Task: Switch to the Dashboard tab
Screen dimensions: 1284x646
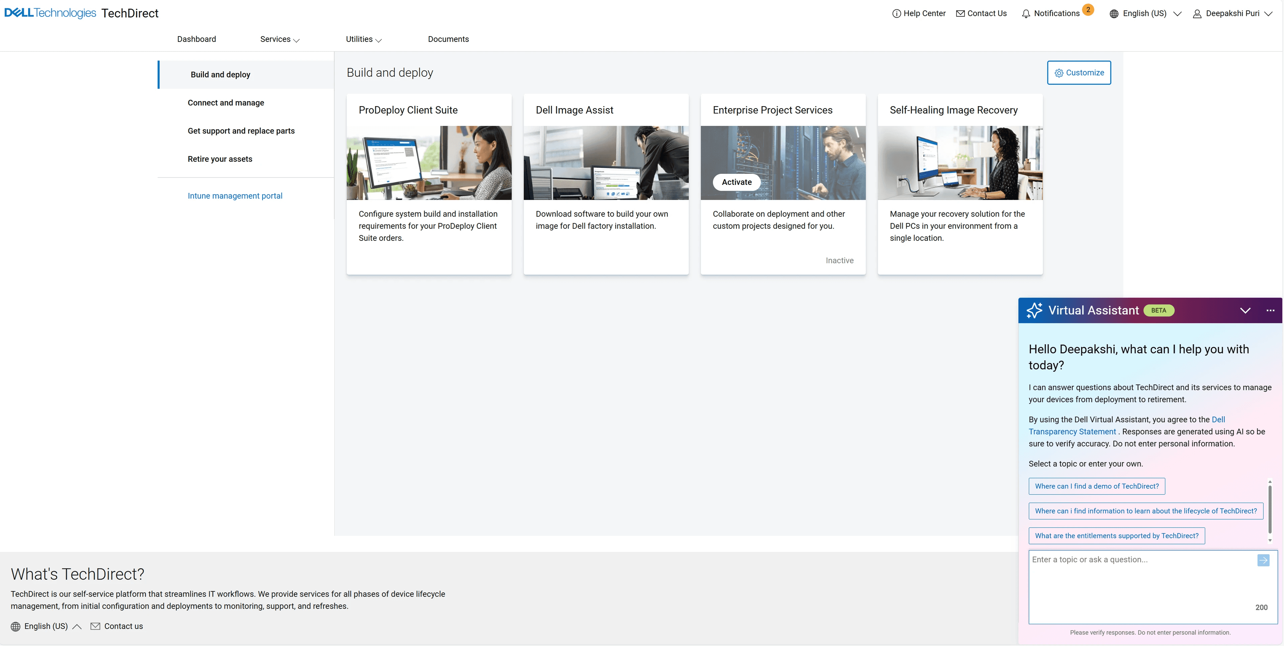Action: [x=197, y=39]
